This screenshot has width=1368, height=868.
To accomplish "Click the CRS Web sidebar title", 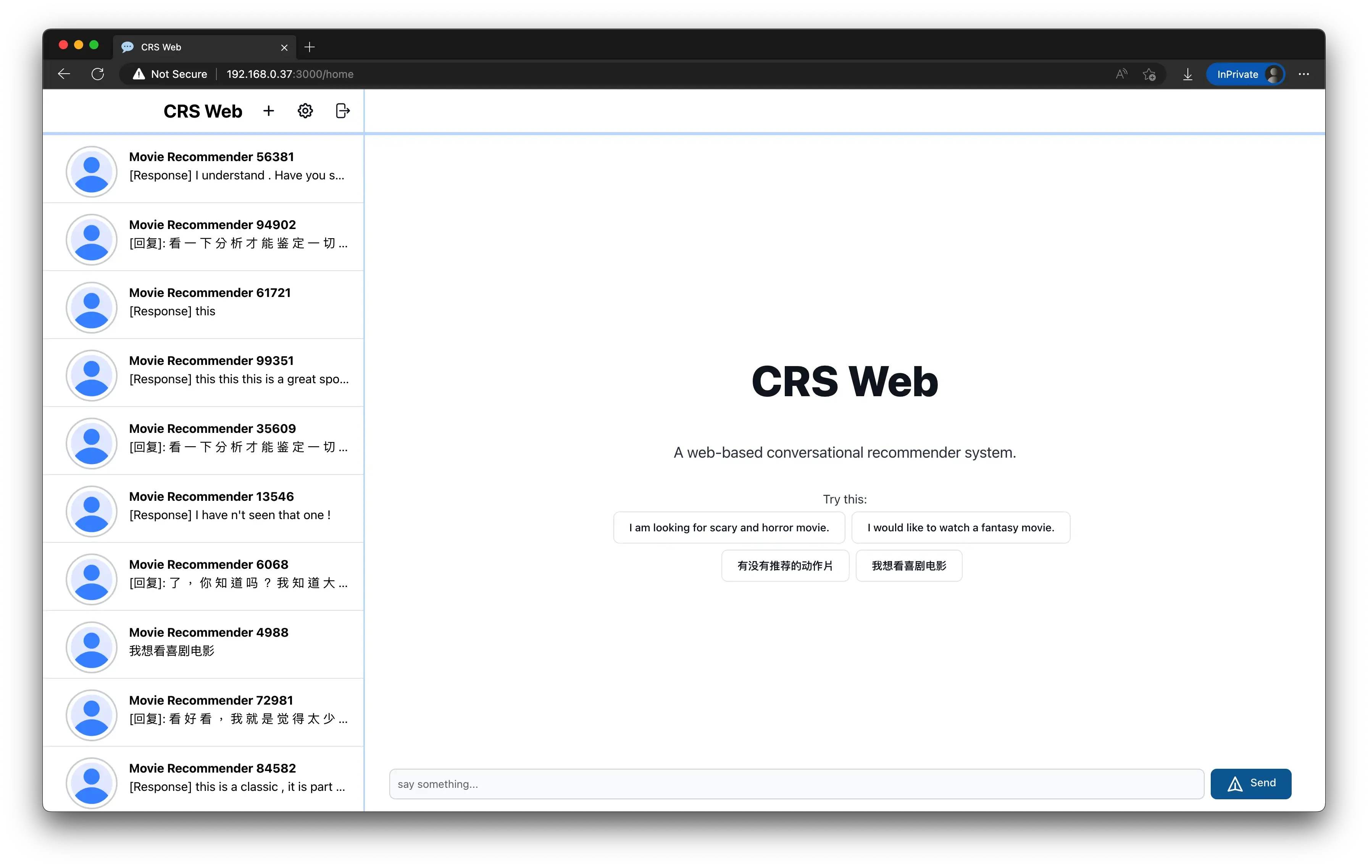I will tap(203, 111).
